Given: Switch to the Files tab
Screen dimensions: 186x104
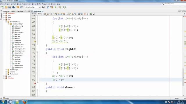Looking at the screenshot, I should click(13, 11).
